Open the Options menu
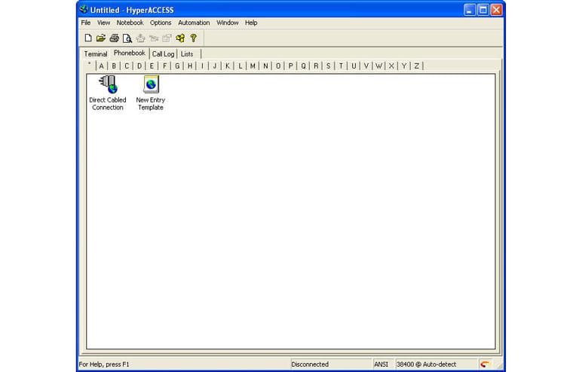Screen dimensions: 579x372 pyautogui.click(x=161, y=23)
